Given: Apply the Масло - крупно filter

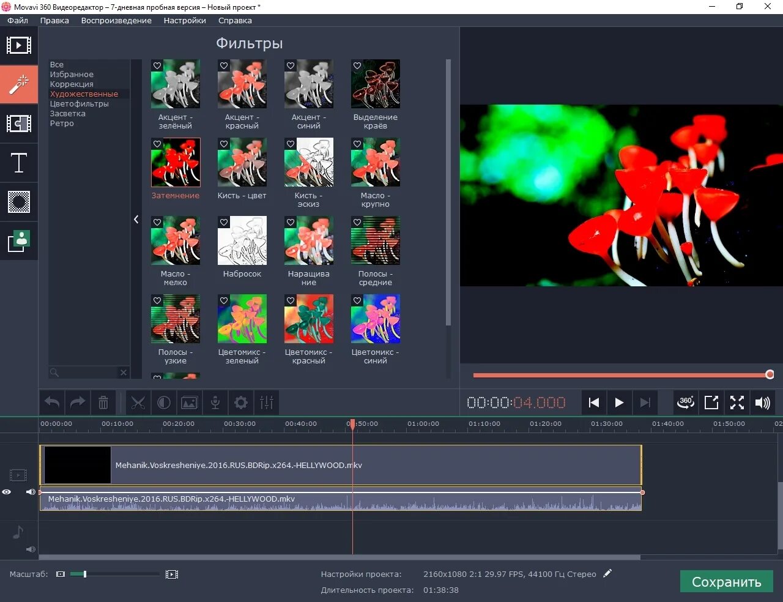Looking at the screenshot, I should tap(376, 162).
